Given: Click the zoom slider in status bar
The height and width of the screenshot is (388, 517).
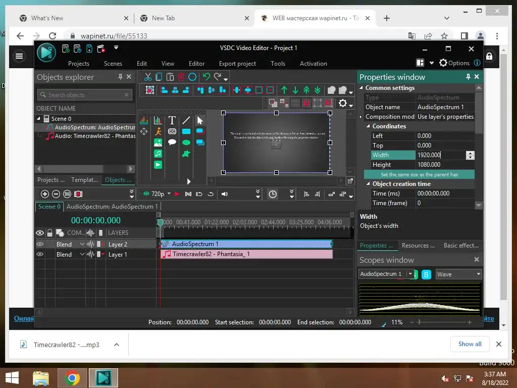Looking at the screenshot, I should click(420, 322).
